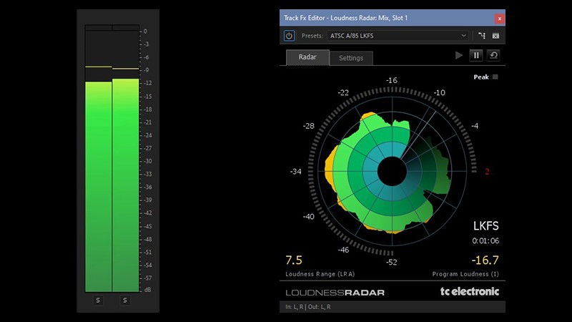The width and height of the screenshot is (572, 322).
Task: Click the elapsed time 0:01:06
Action: point(485,241)
